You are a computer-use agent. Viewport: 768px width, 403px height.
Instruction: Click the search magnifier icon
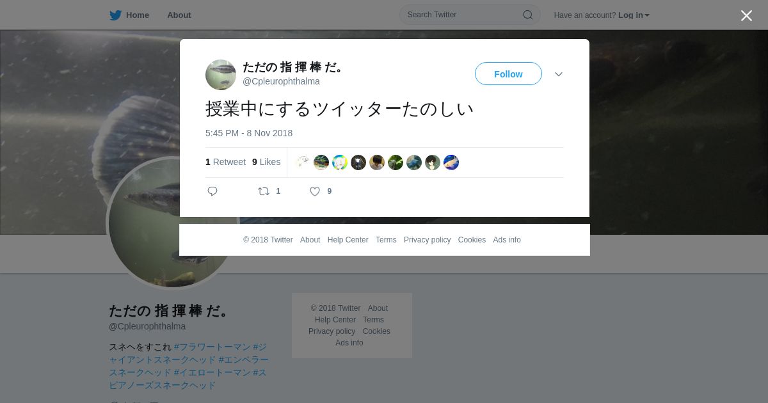[x=528, y=15]
